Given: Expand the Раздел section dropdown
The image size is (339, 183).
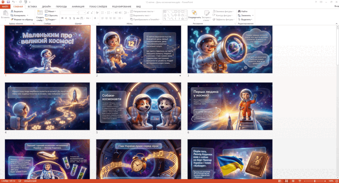Looking at the screenshot, I should click(x=51, y=19).
